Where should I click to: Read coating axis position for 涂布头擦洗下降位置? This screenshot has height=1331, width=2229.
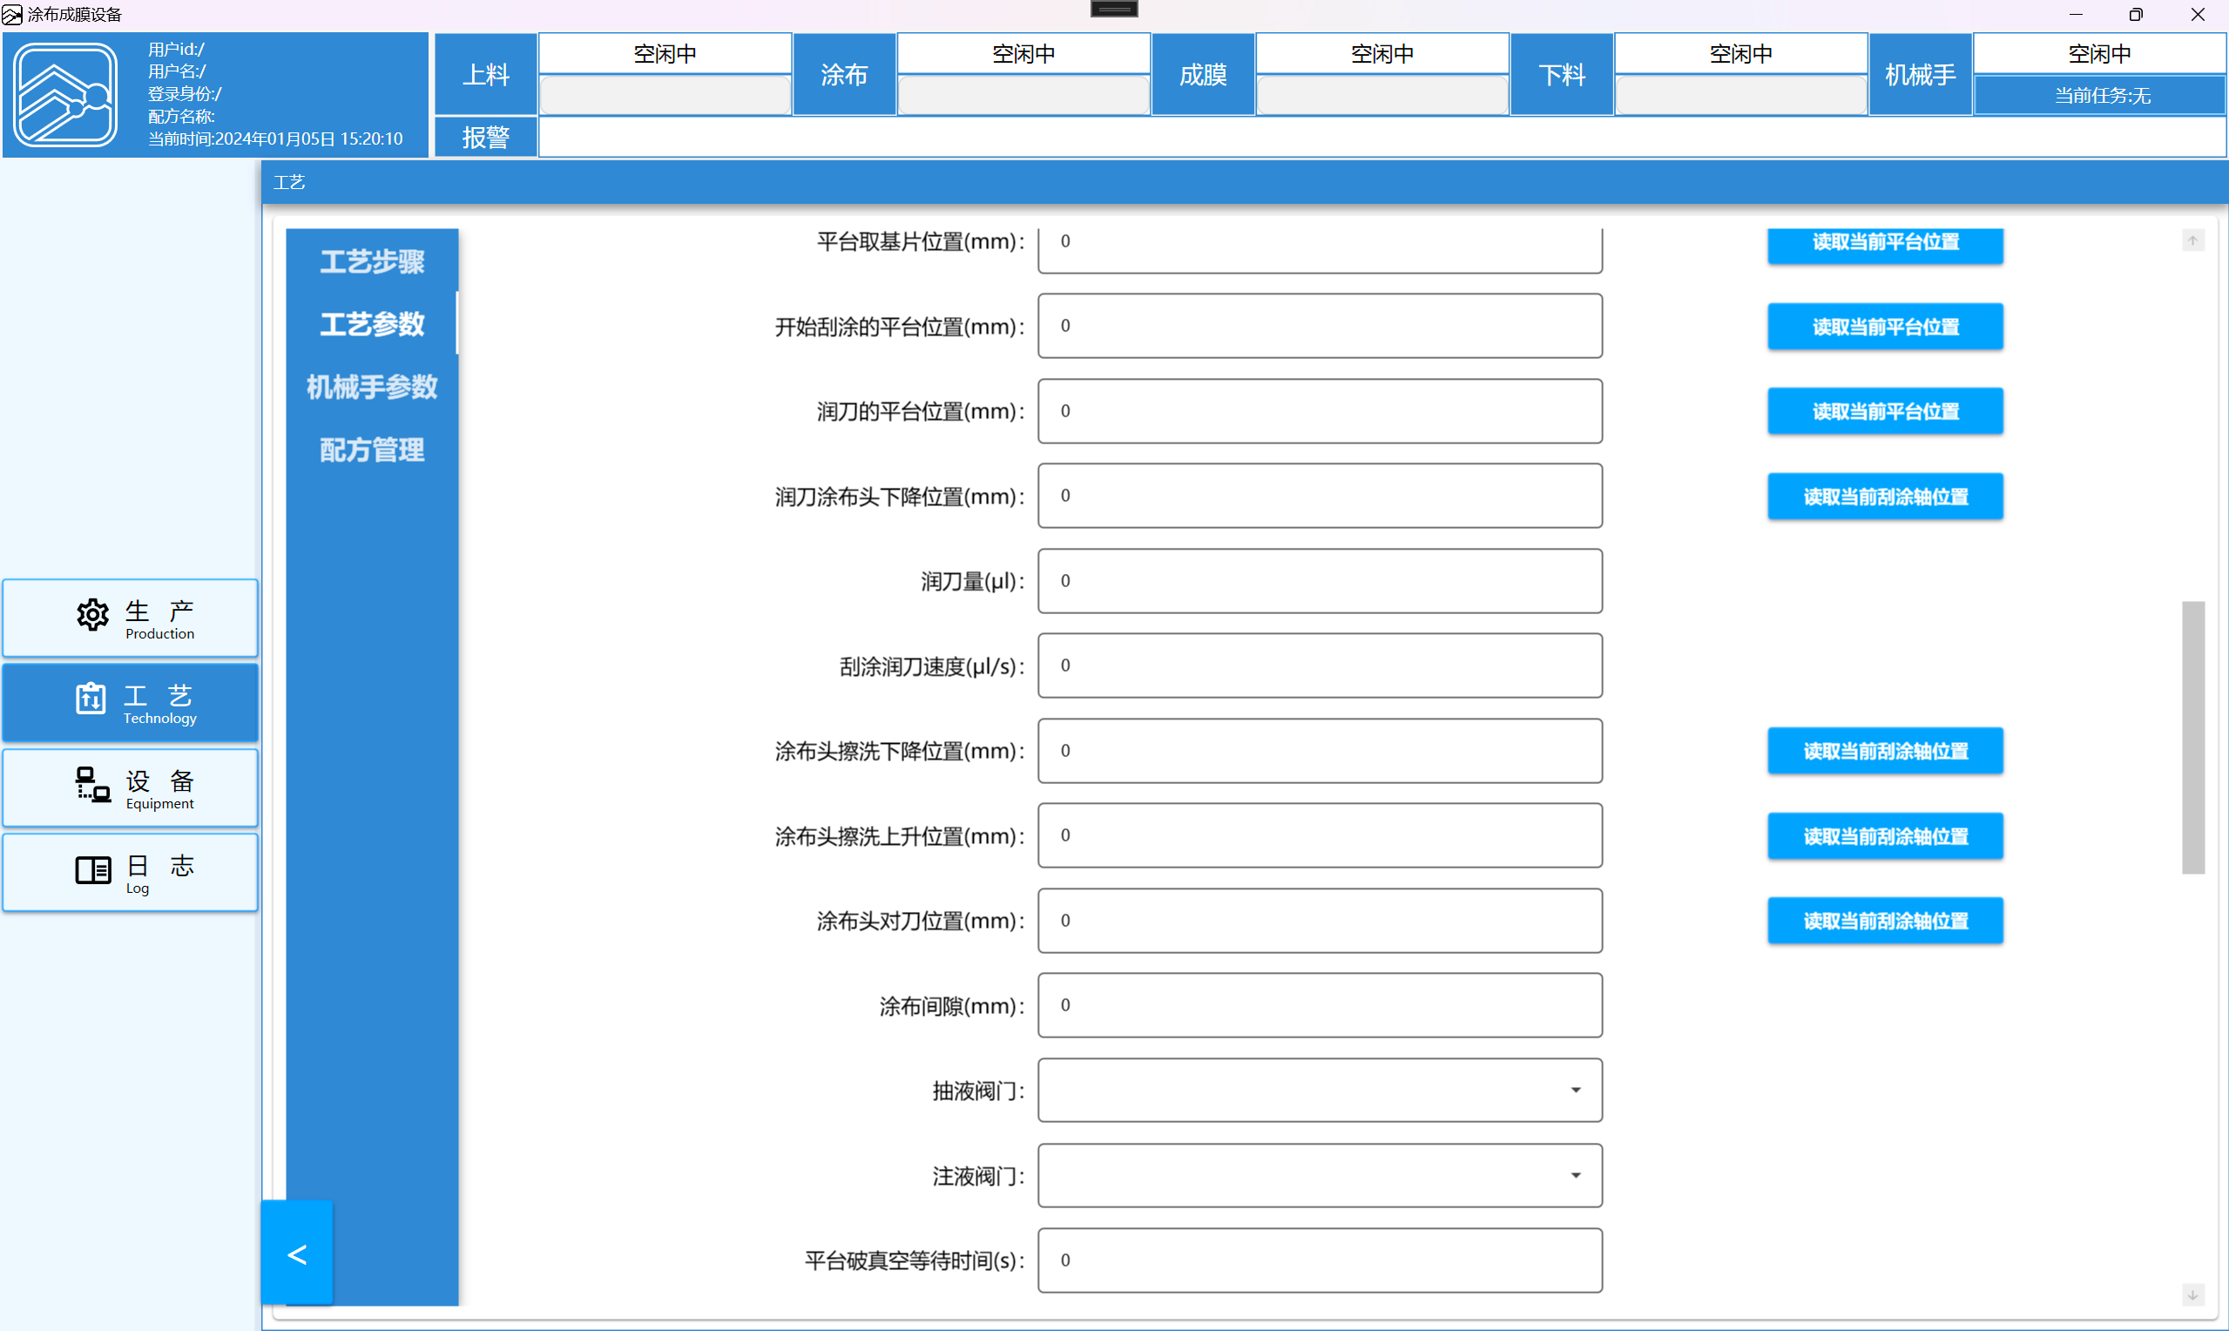tap(1885, 751)
